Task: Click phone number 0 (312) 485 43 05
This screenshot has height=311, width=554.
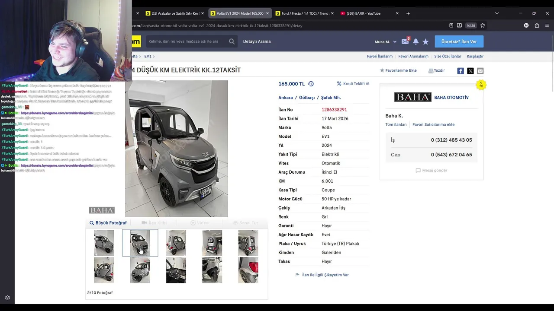Action: pyautogui.click(x=451, y=140)
